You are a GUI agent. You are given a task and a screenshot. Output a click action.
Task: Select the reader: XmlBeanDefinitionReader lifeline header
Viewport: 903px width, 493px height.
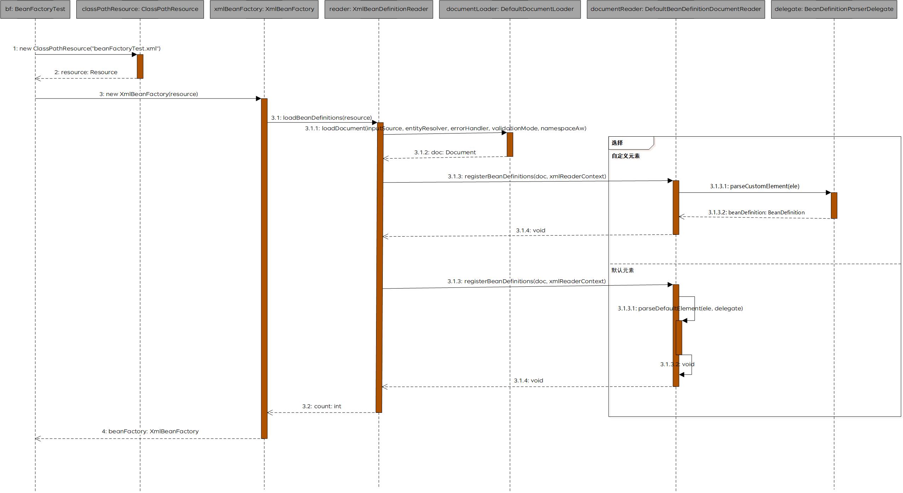pos(379,9)
